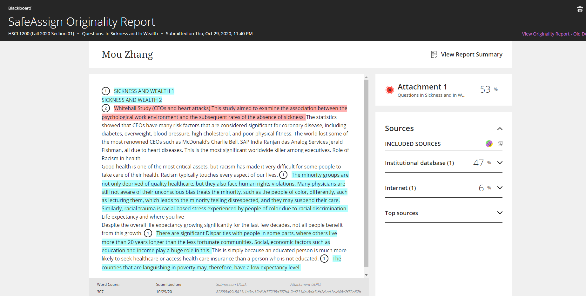Click the Submission UUID value
The height and width of the screenshot is (296, 586).
[253, 292]
